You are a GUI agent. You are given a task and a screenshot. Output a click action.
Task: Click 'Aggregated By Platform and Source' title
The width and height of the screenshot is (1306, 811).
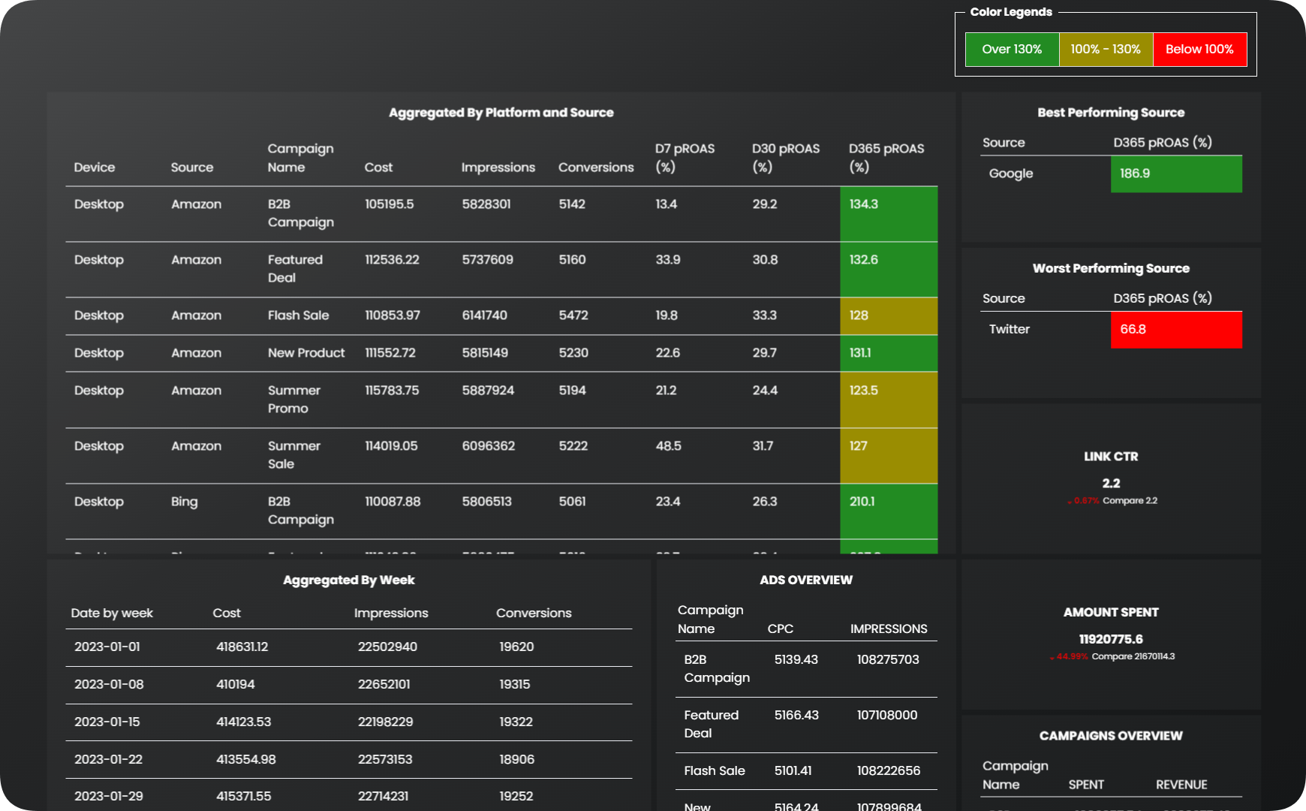[x=501, y=113]
